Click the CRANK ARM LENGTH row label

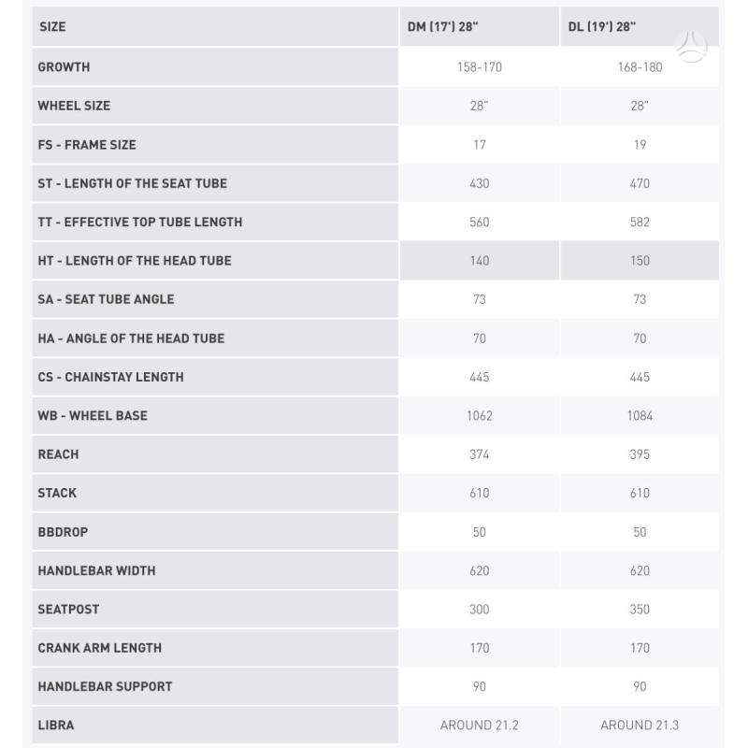pos(100,648)
